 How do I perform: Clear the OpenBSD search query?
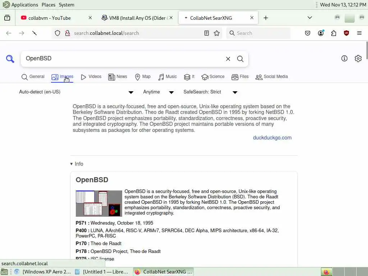click(228, 59)
